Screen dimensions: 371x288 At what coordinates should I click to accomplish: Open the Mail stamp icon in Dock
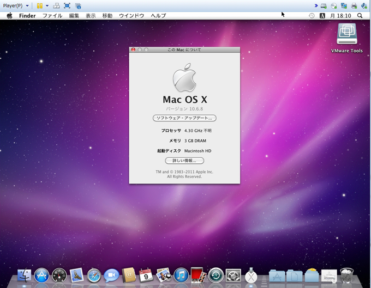(76, 275)
